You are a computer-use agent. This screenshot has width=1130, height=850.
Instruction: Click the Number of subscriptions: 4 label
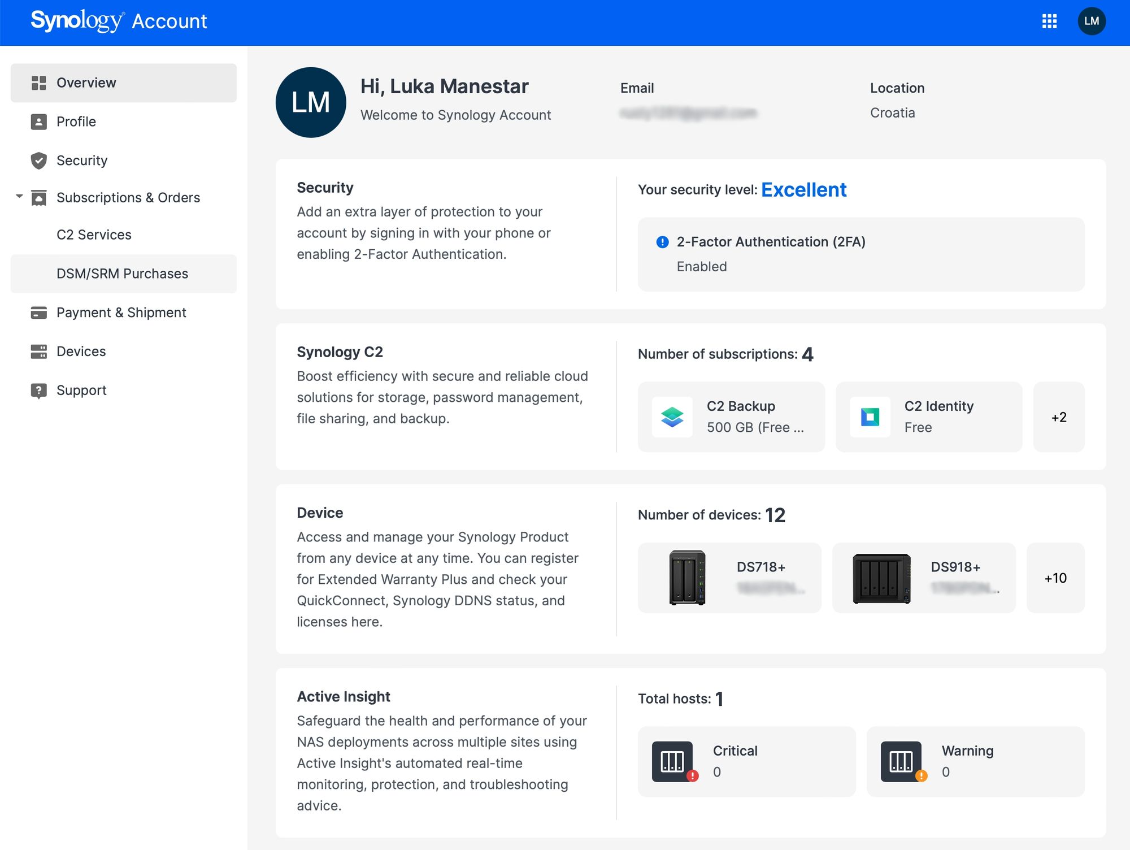tap(725, 354)
